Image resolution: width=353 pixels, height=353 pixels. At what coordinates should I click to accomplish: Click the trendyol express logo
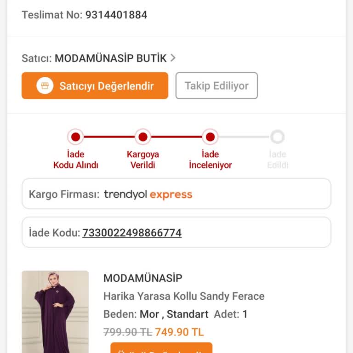148,194
